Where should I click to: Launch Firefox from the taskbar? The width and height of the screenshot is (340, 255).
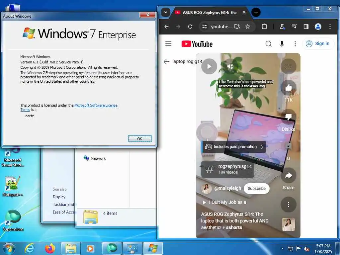pyautogui.click(x=50, y=248)
